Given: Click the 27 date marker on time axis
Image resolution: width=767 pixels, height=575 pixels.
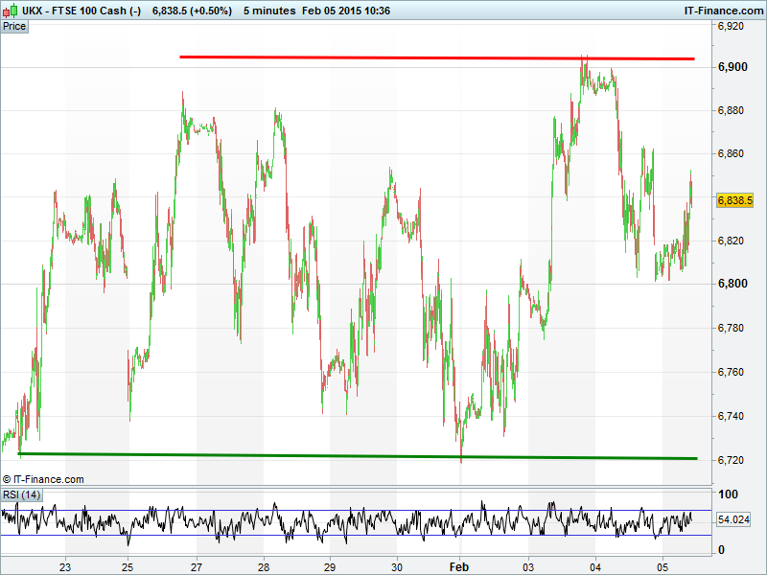Looking at the screenshot, I should click(x=197, y=567).
